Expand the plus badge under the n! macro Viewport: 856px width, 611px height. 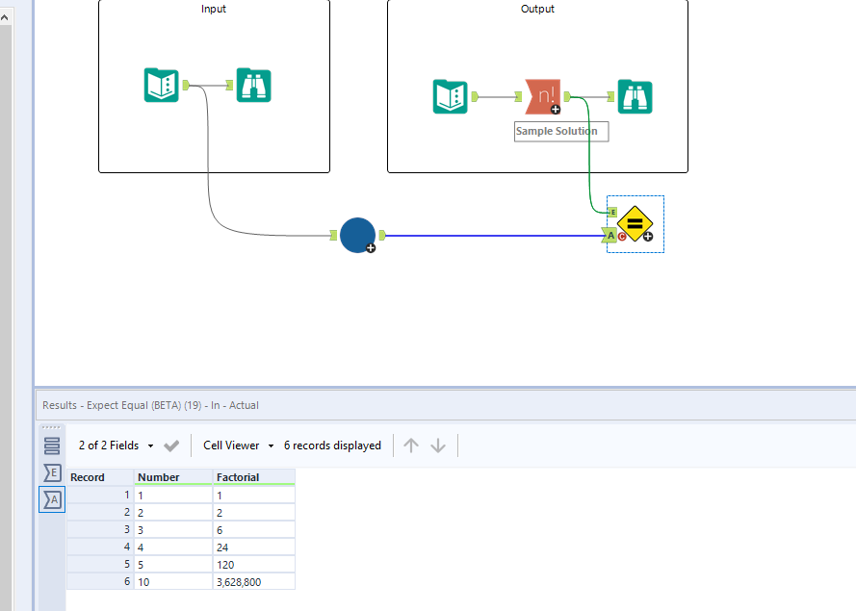coord(555,111)
